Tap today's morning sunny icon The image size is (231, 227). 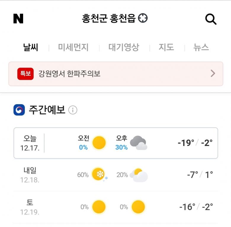pyautogui.click(x=99, y=143)
